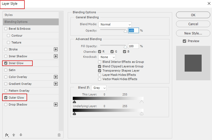
Task: Enable the Texture checkbox
Action: (x=9, y=42)
